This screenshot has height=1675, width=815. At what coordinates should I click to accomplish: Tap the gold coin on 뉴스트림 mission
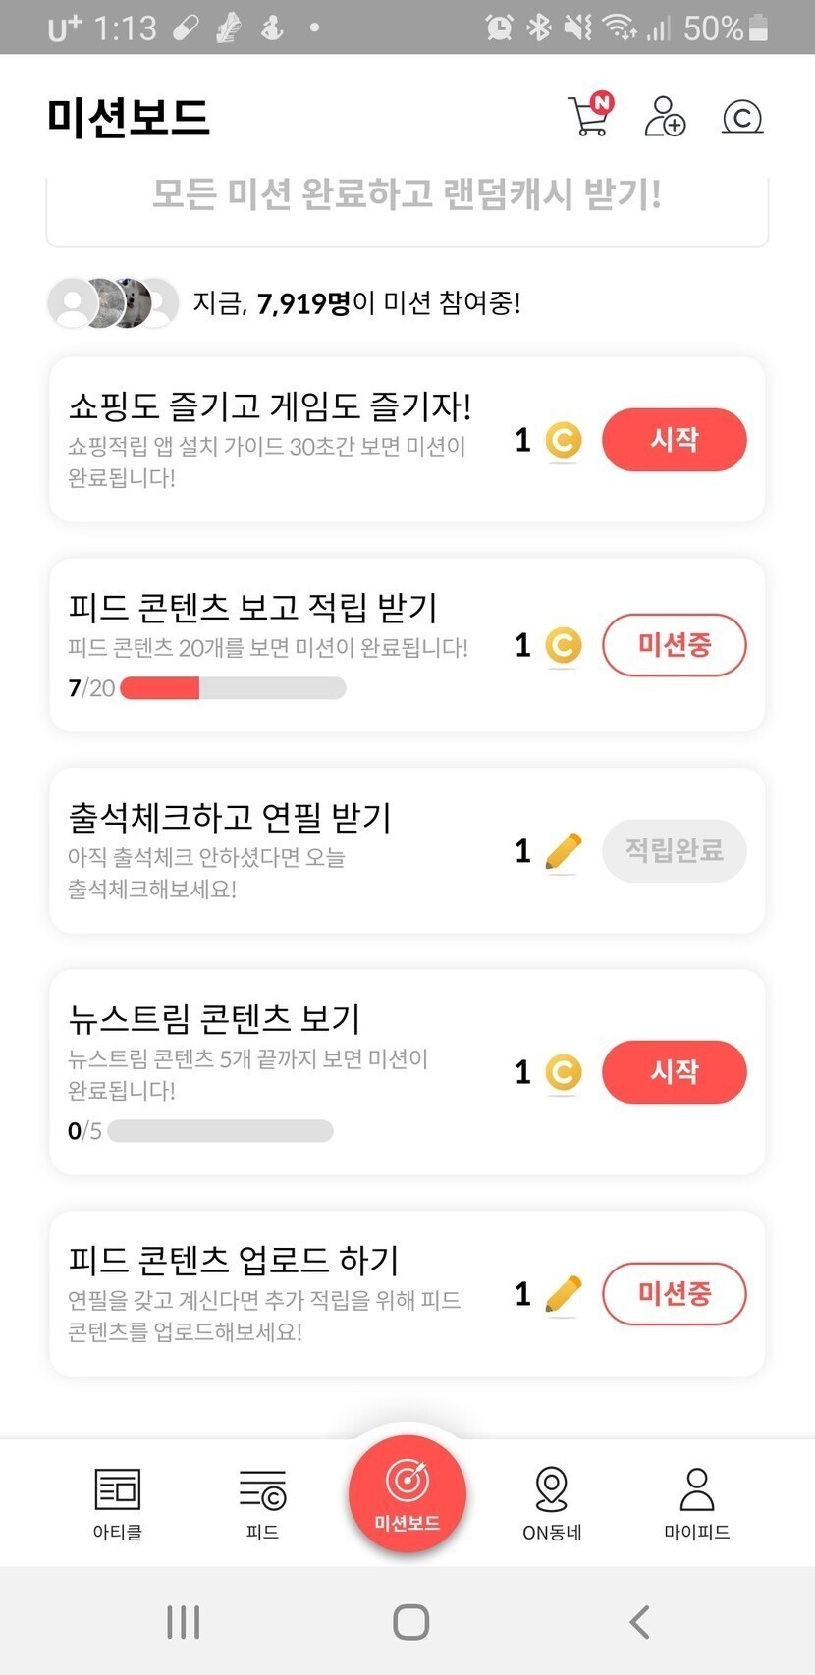tap(563, 1072)
